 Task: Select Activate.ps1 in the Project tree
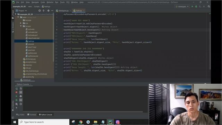33,35
